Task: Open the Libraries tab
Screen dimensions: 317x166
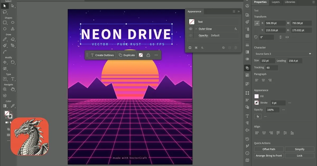Action: point(290,2)
